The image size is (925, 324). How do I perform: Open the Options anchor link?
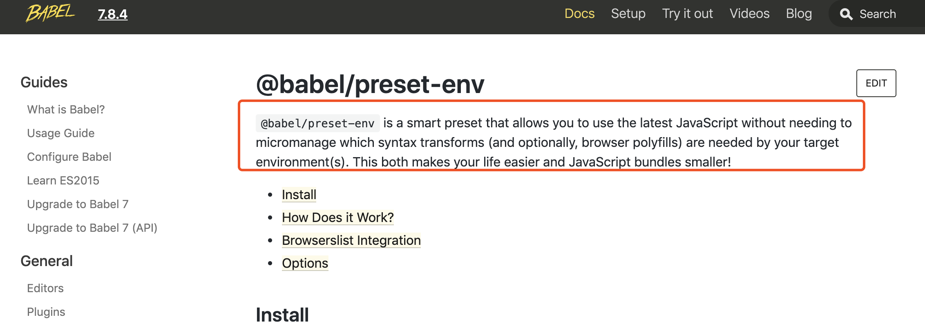pos(305,263)
